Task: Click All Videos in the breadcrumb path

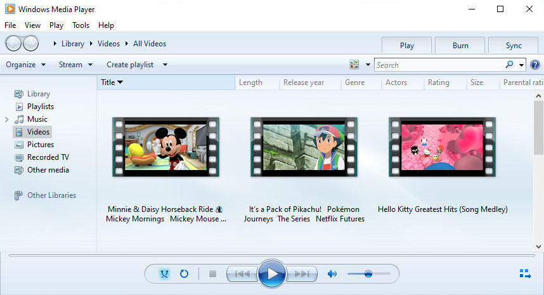Action: coord(150,44)
